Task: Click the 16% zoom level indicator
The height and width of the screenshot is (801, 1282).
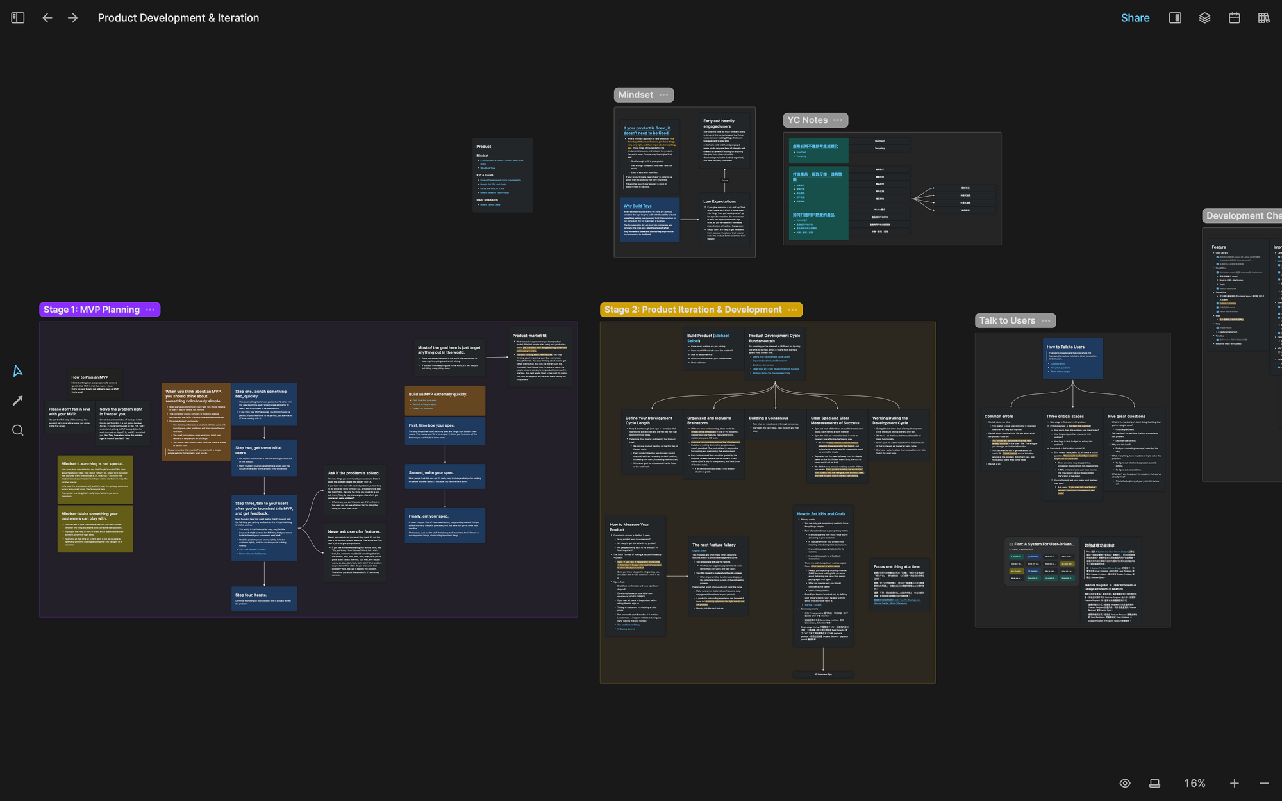Action: [x=1194, y=783]
